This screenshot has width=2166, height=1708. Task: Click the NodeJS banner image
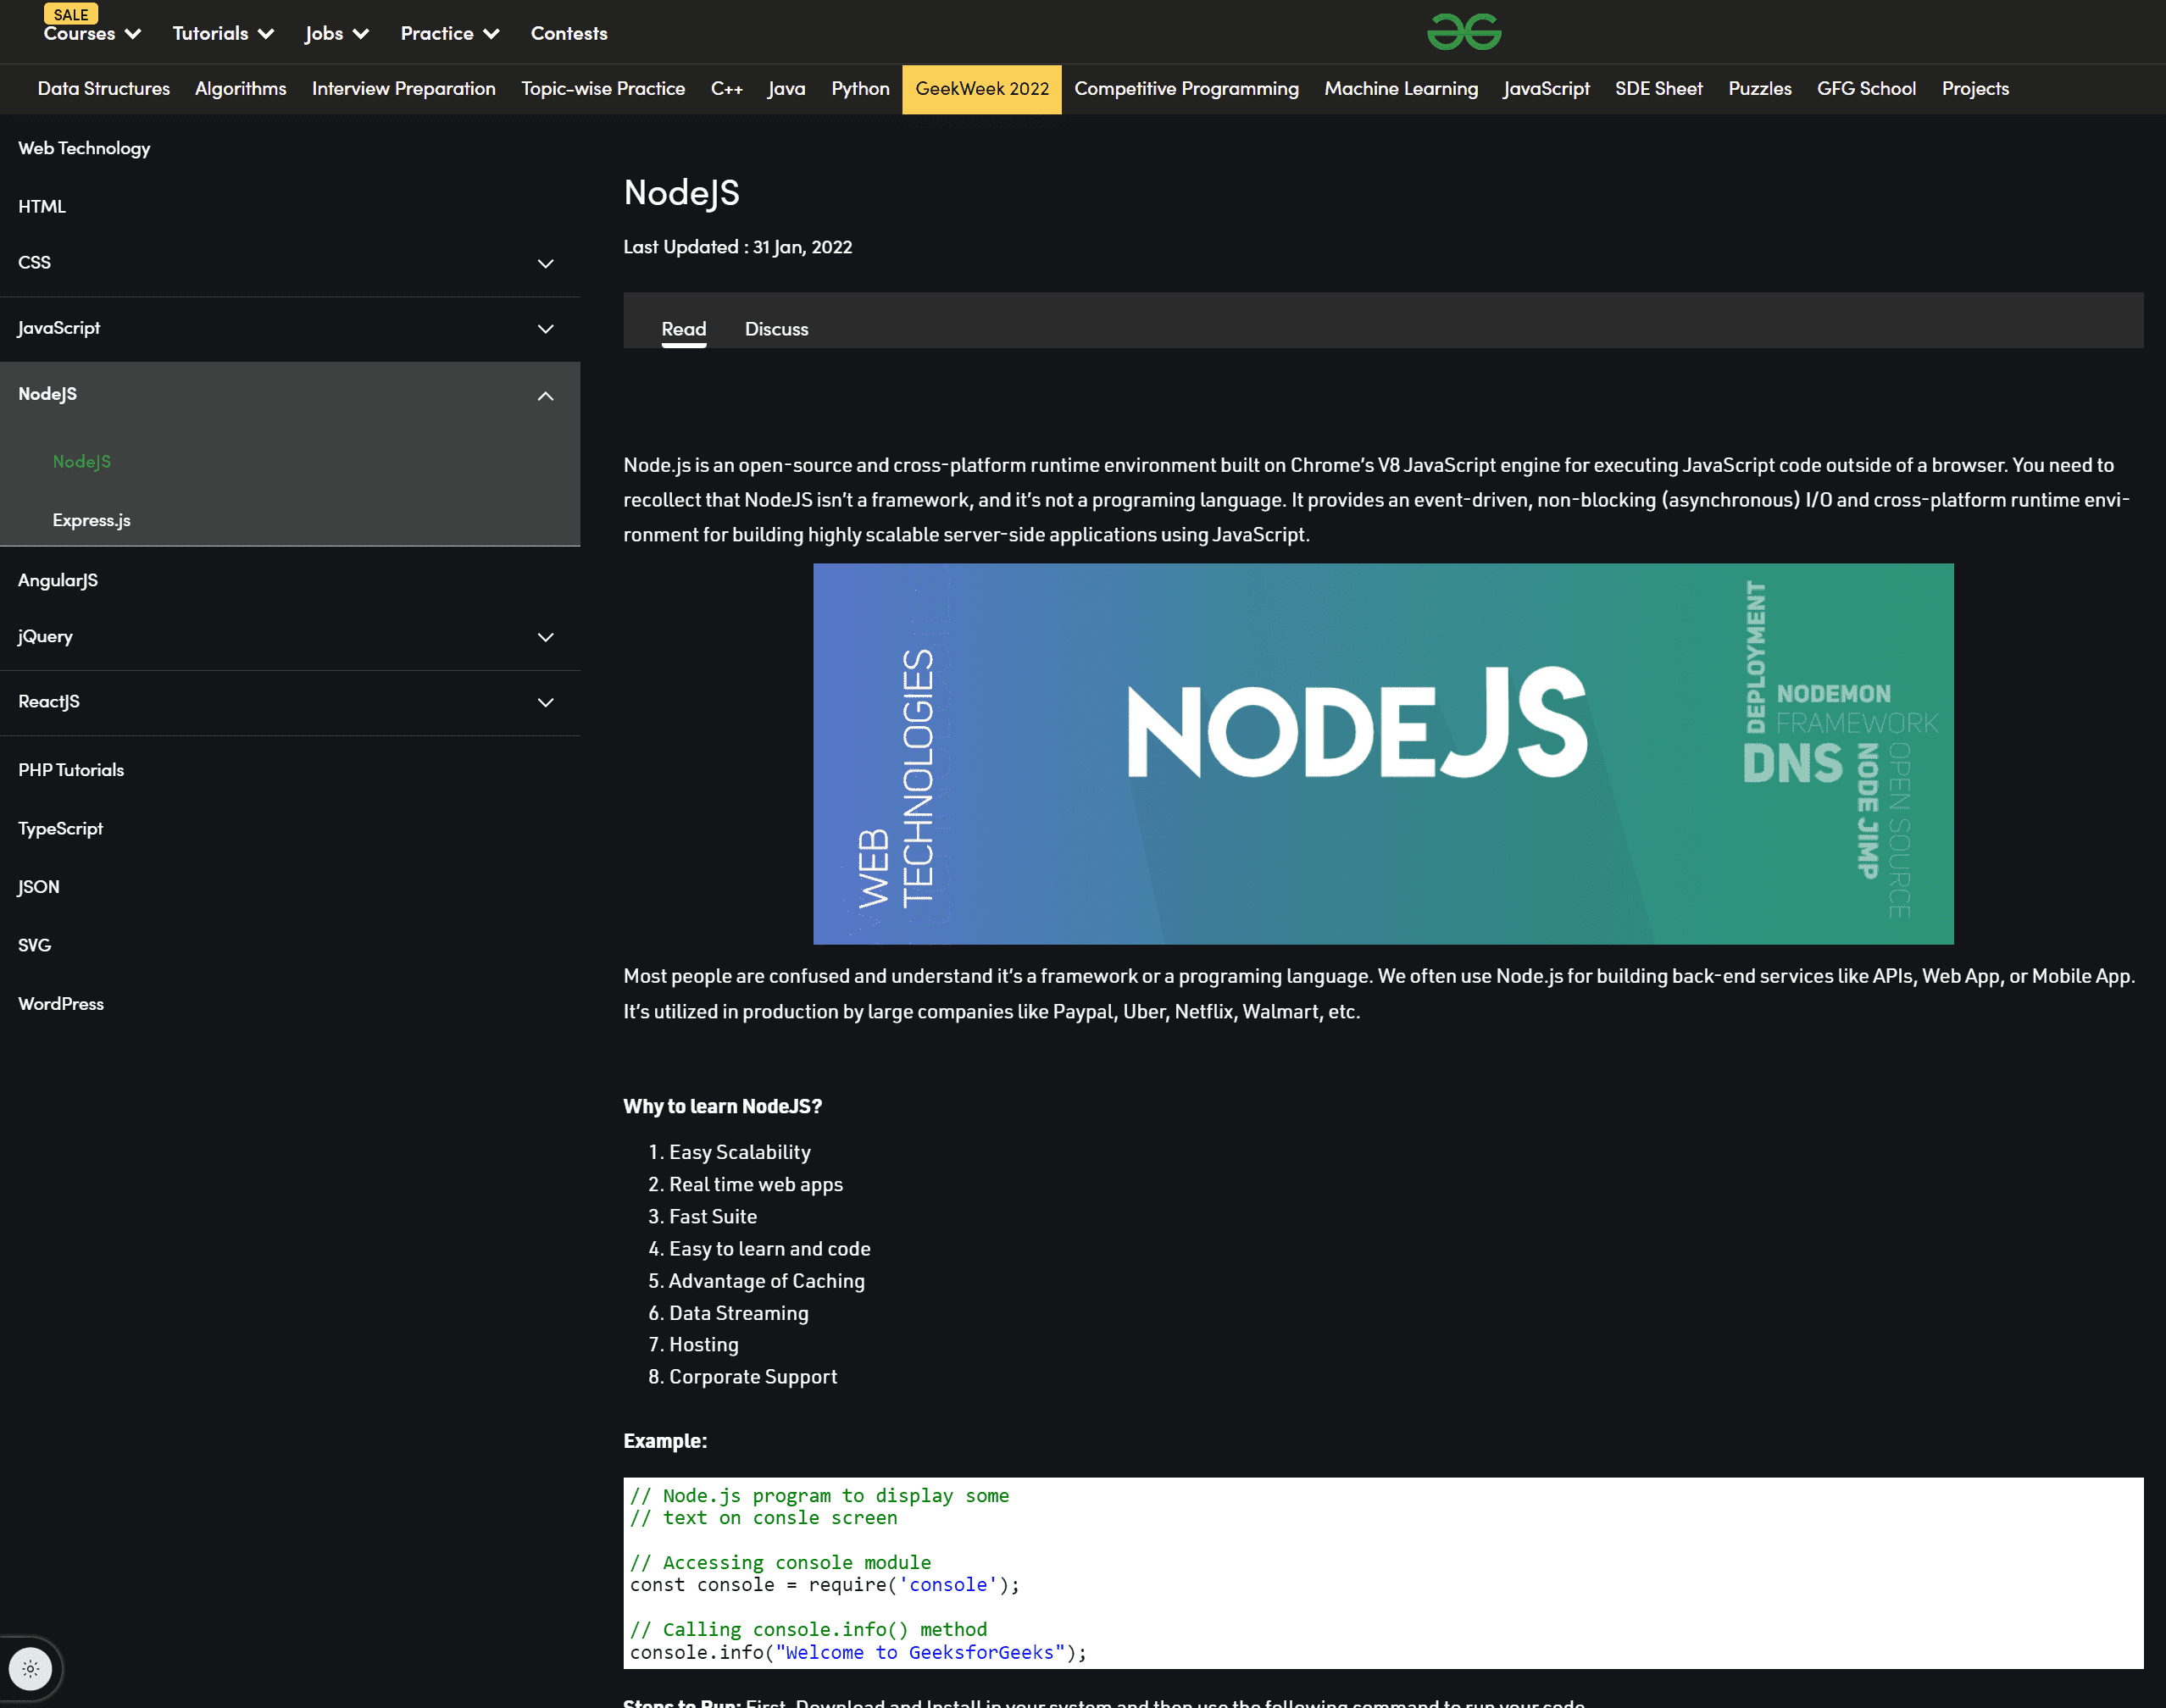pyautogui.click(x=1382, y=753)
